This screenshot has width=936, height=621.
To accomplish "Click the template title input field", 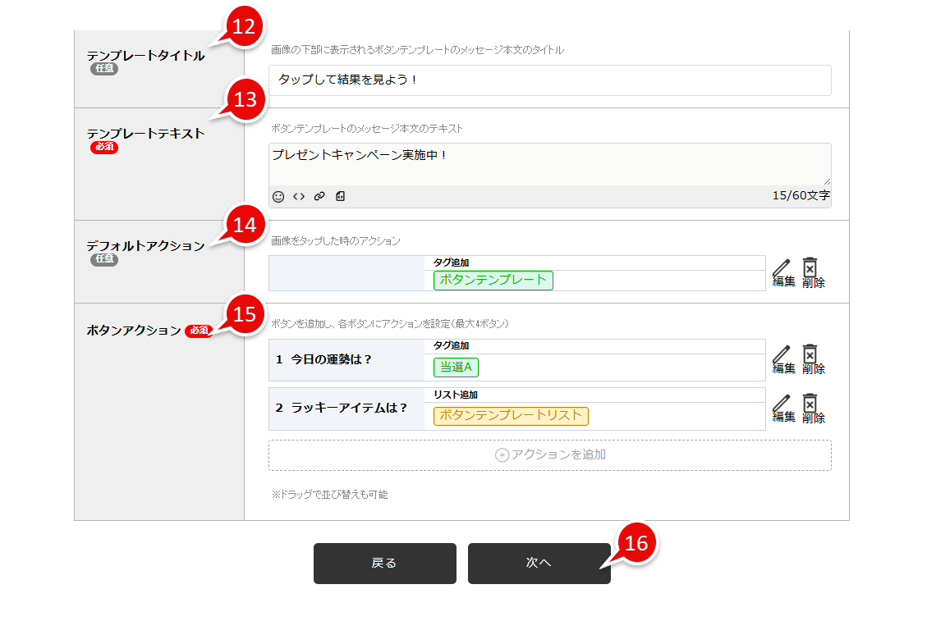I will (x=548, y=80).
